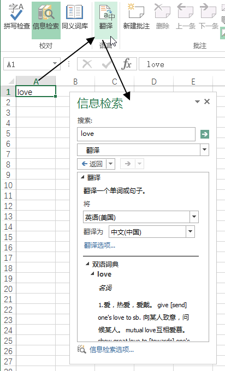Click the select-all corner triangle
The image size is (225, 371).
coord(11,82)
